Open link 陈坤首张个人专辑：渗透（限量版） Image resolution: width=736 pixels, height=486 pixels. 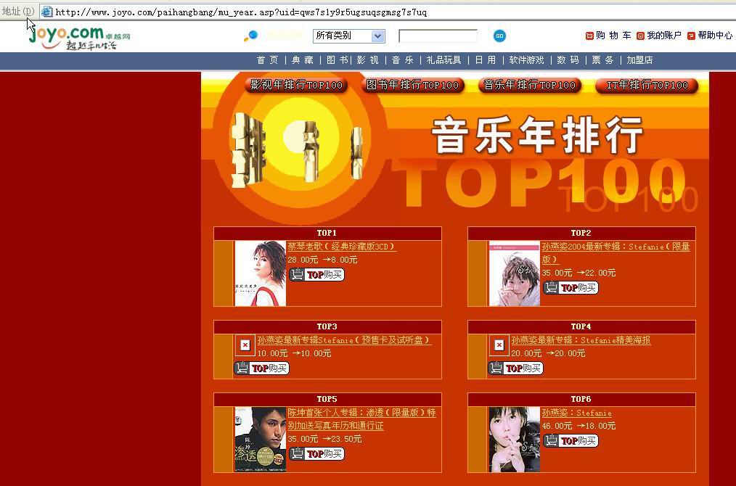(362, 419)
